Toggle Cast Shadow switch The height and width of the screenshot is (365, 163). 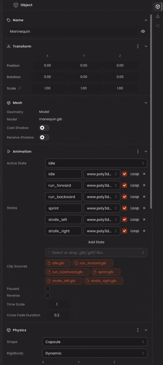[x=44, y=128]
